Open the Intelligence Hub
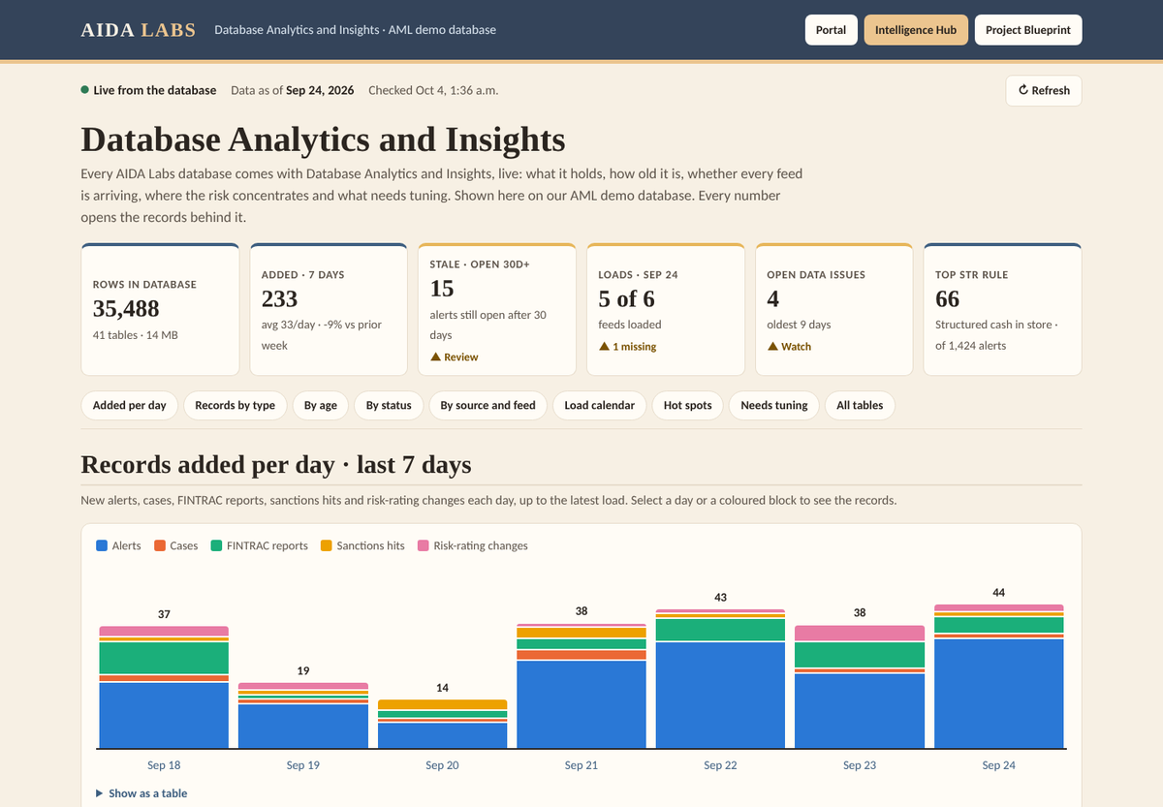 (x=916, y=30)
